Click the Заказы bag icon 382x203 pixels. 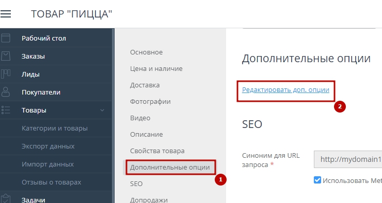(x=5, y=56)
